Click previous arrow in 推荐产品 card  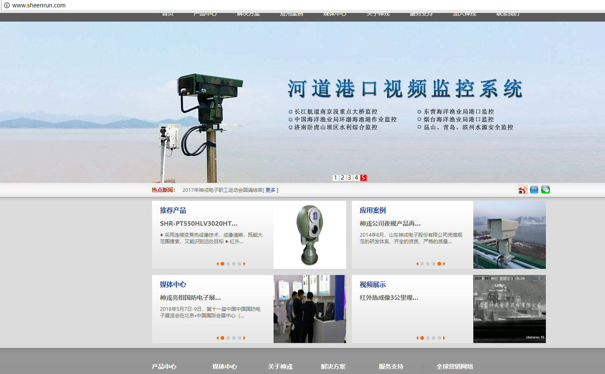pos(217,264)
